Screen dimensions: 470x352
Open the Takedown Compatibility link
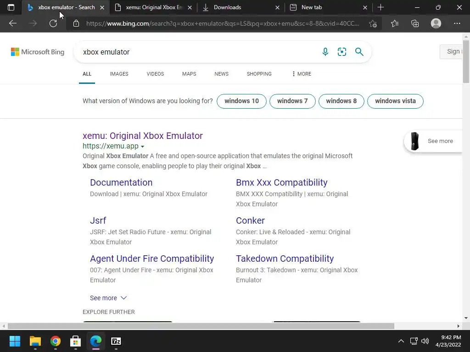coord(285,258)
